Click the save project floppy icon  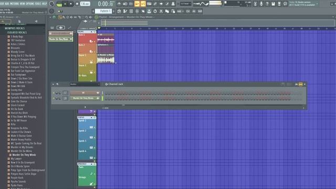[x=273, y=4]
